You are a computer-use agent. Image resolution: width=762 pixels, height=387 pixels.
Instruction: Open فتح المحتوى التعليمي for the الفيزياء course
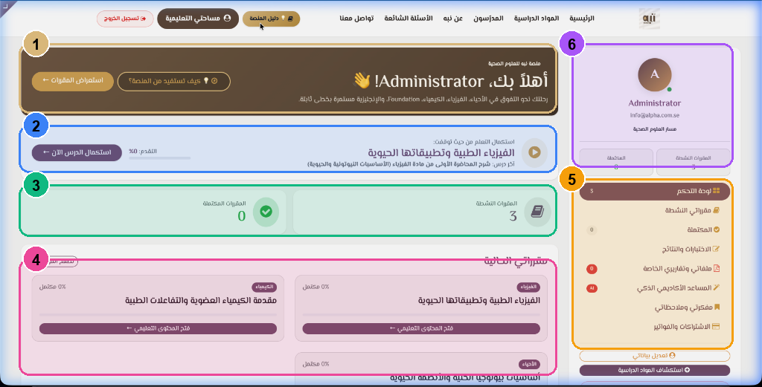pyautogui.click(x=421, y=328)
